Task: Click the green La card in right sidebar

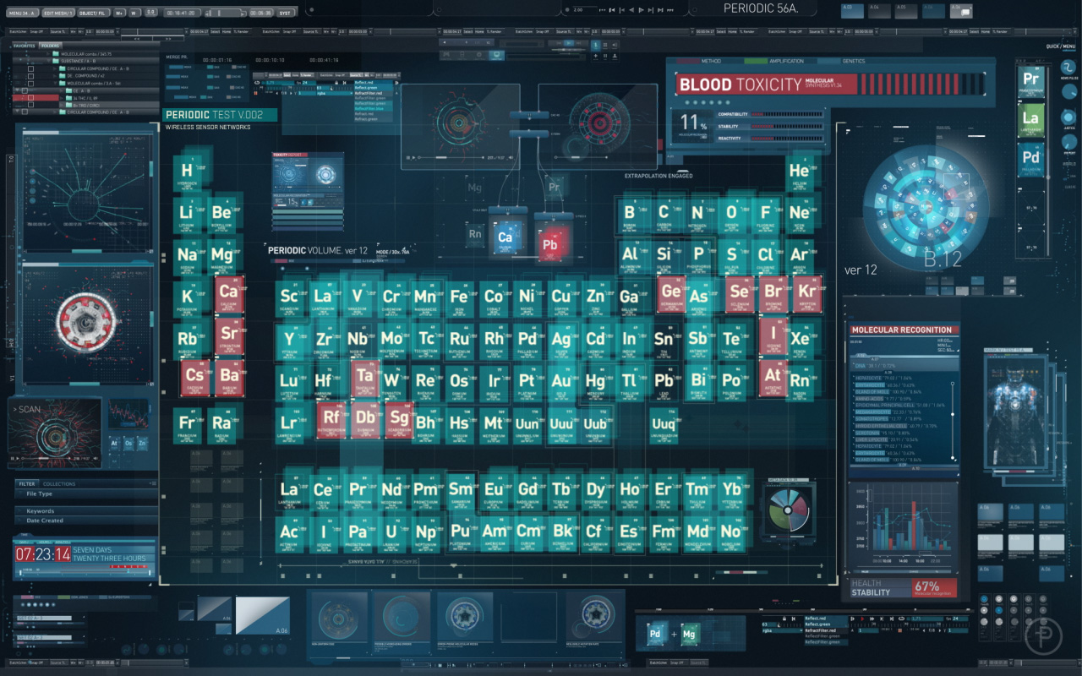Action: (1030, 119)
